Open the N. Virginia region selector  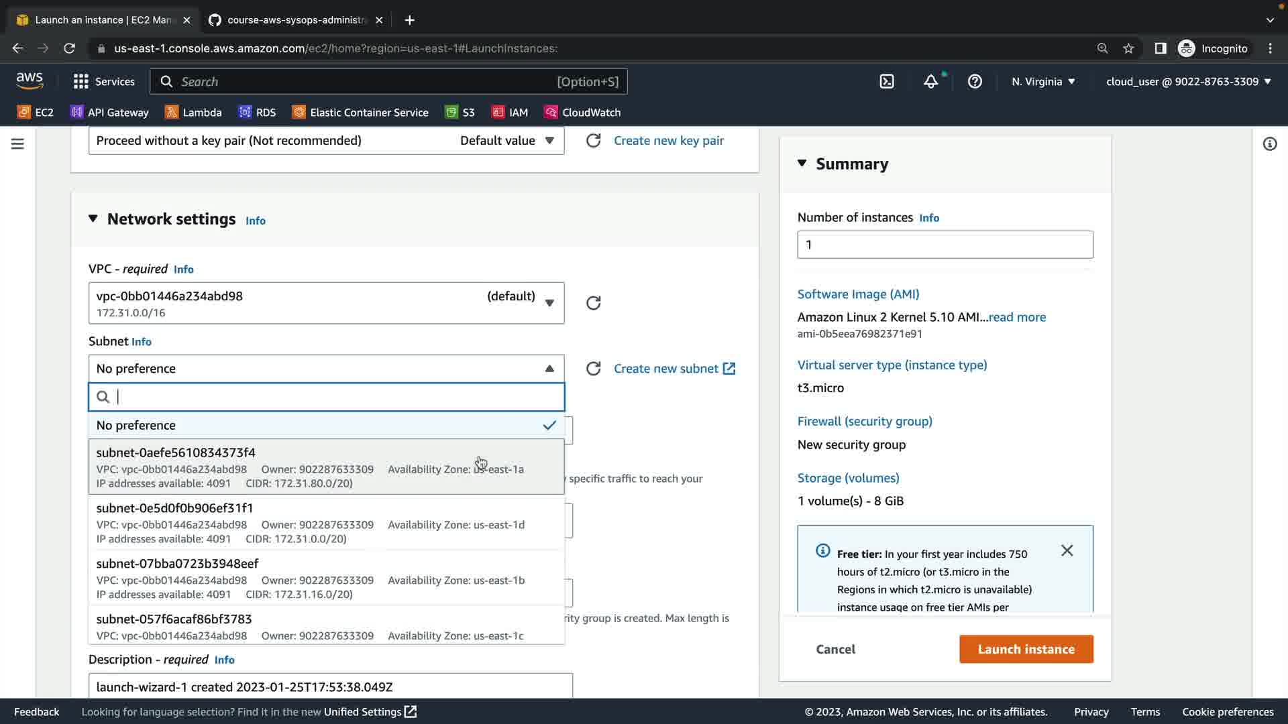(x=1043, y=82)
